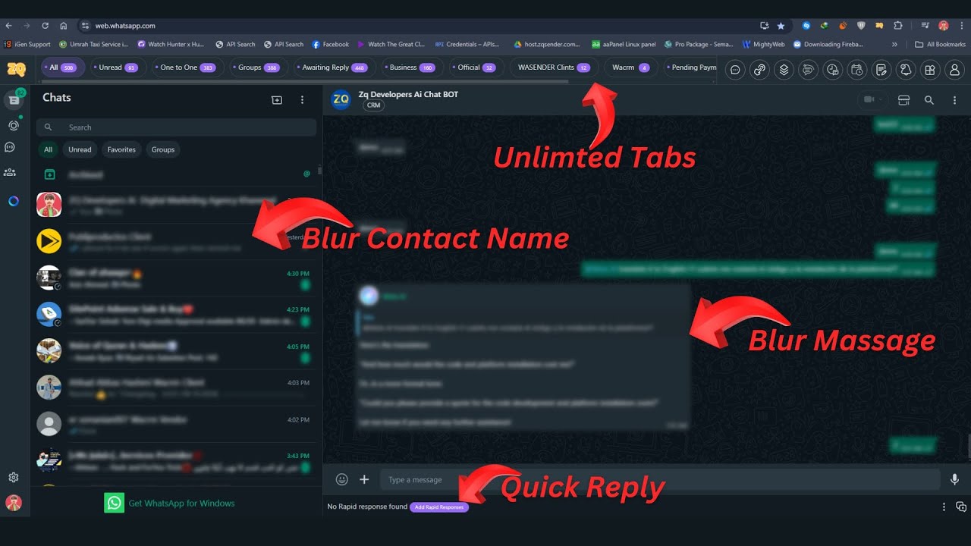This screenshot has height=546, width=971.
Task: Open Chrome extensions puzzle icon
Action: 898,25
